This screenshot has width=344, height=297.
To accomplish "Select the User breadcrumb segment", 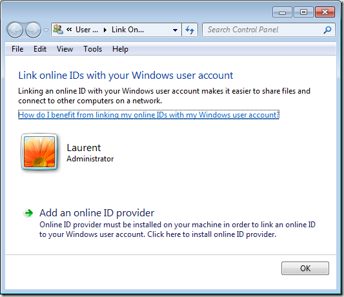I will tap(86, 30).
